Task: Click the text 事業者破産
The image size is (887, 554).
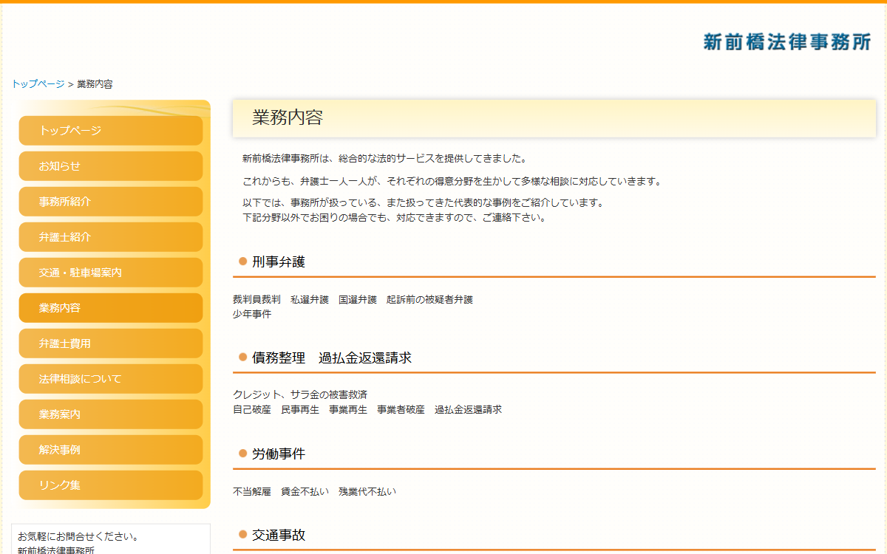Action: pos(401,409)
